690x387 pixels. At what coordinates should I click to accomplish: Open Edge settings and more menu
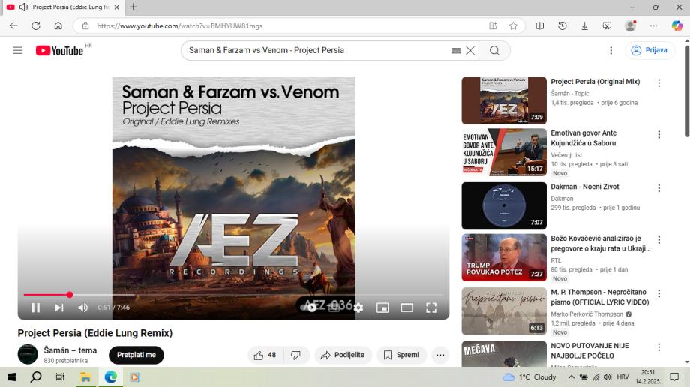click(x=653, y=26)
